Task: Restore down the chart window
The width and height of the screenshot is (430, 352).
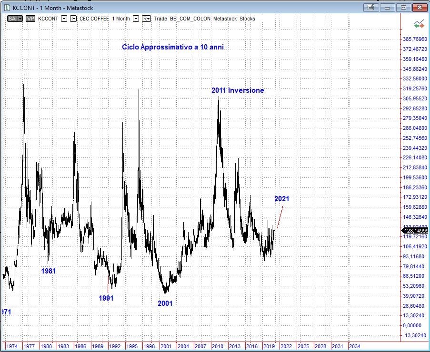Action: pyautogui.click(x=404, y=8)
